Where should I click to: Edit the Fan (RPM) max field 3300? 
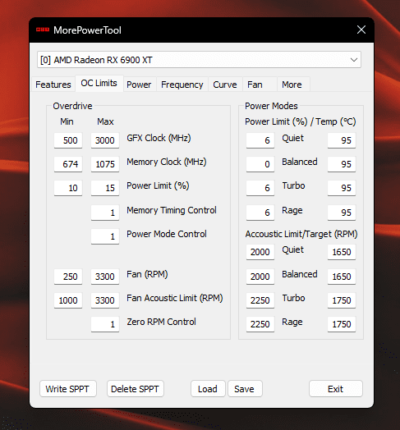pos(105,277)
